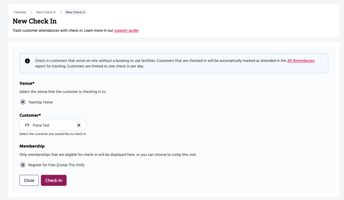The width and height of the screenshot is (344, 200).
Task: Open the Customer selection field
Action: 52,125
